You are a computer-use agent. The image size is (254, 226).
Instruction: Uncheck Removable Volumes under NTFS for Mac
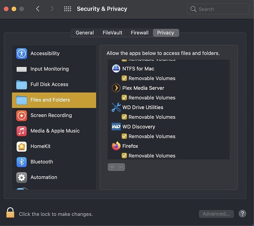pos(124,78)
